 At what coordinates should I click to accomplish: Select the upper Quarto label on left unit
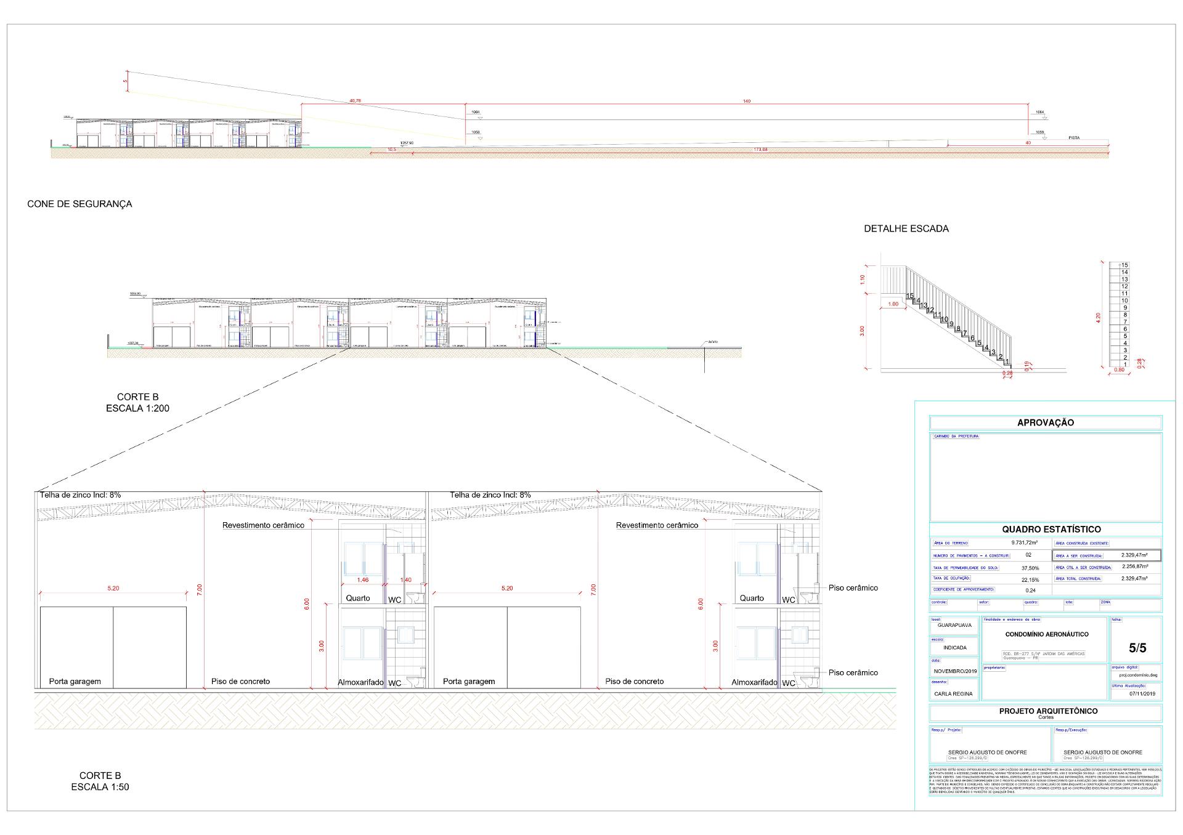pyautogui.click(x=358, y=599)
